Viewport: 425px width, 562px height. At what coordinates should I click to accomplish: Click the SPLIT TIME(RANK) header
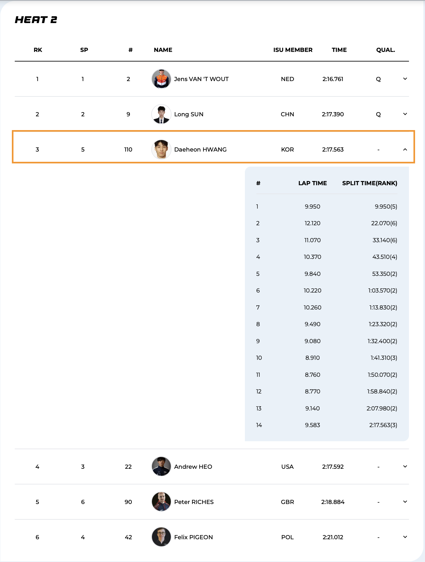coord(370,183)
